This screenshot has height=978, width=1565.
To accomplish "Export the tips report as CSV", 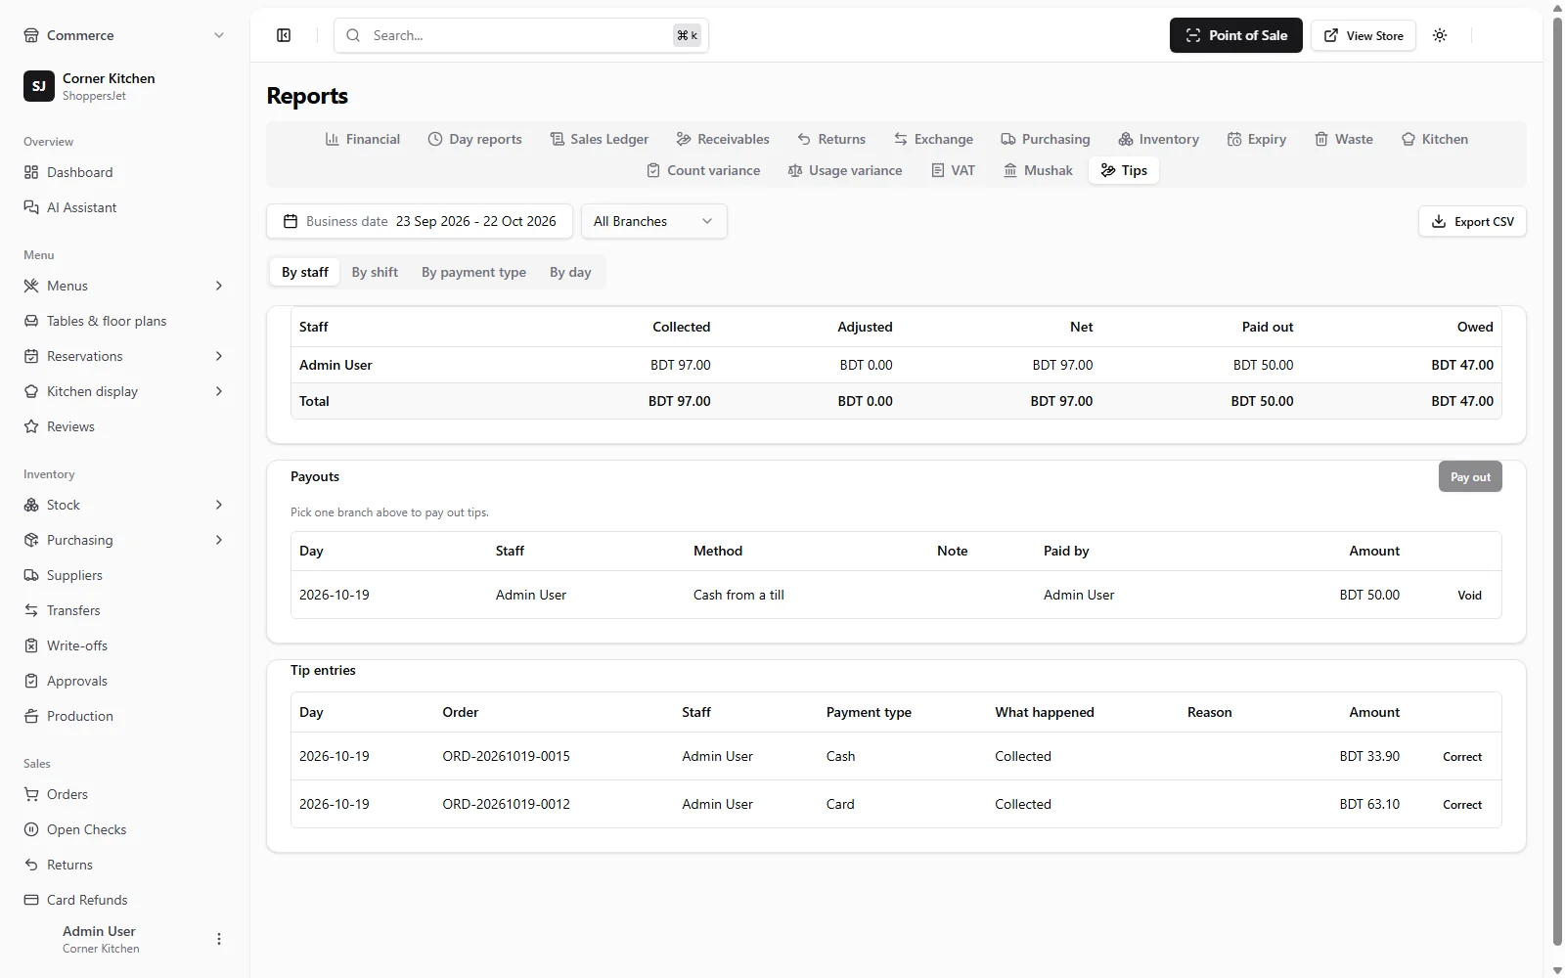I will pos(1472,221).
